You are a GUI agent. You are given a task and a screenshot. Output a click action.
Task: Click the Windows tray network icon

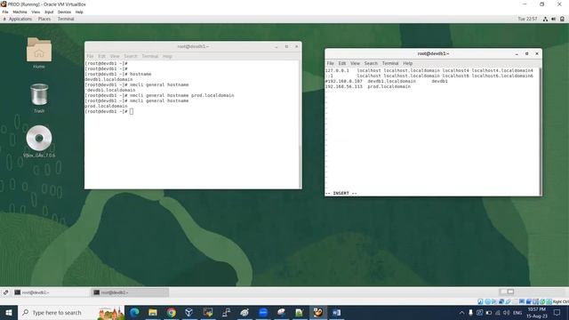point(498,312)
